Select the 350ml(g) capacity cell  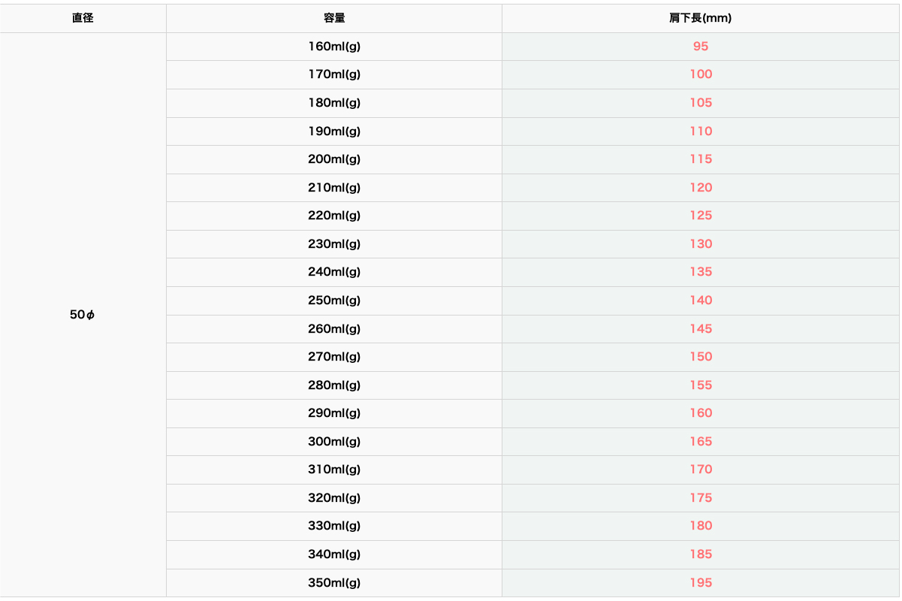pyautogui.click(x=334, y=583)
